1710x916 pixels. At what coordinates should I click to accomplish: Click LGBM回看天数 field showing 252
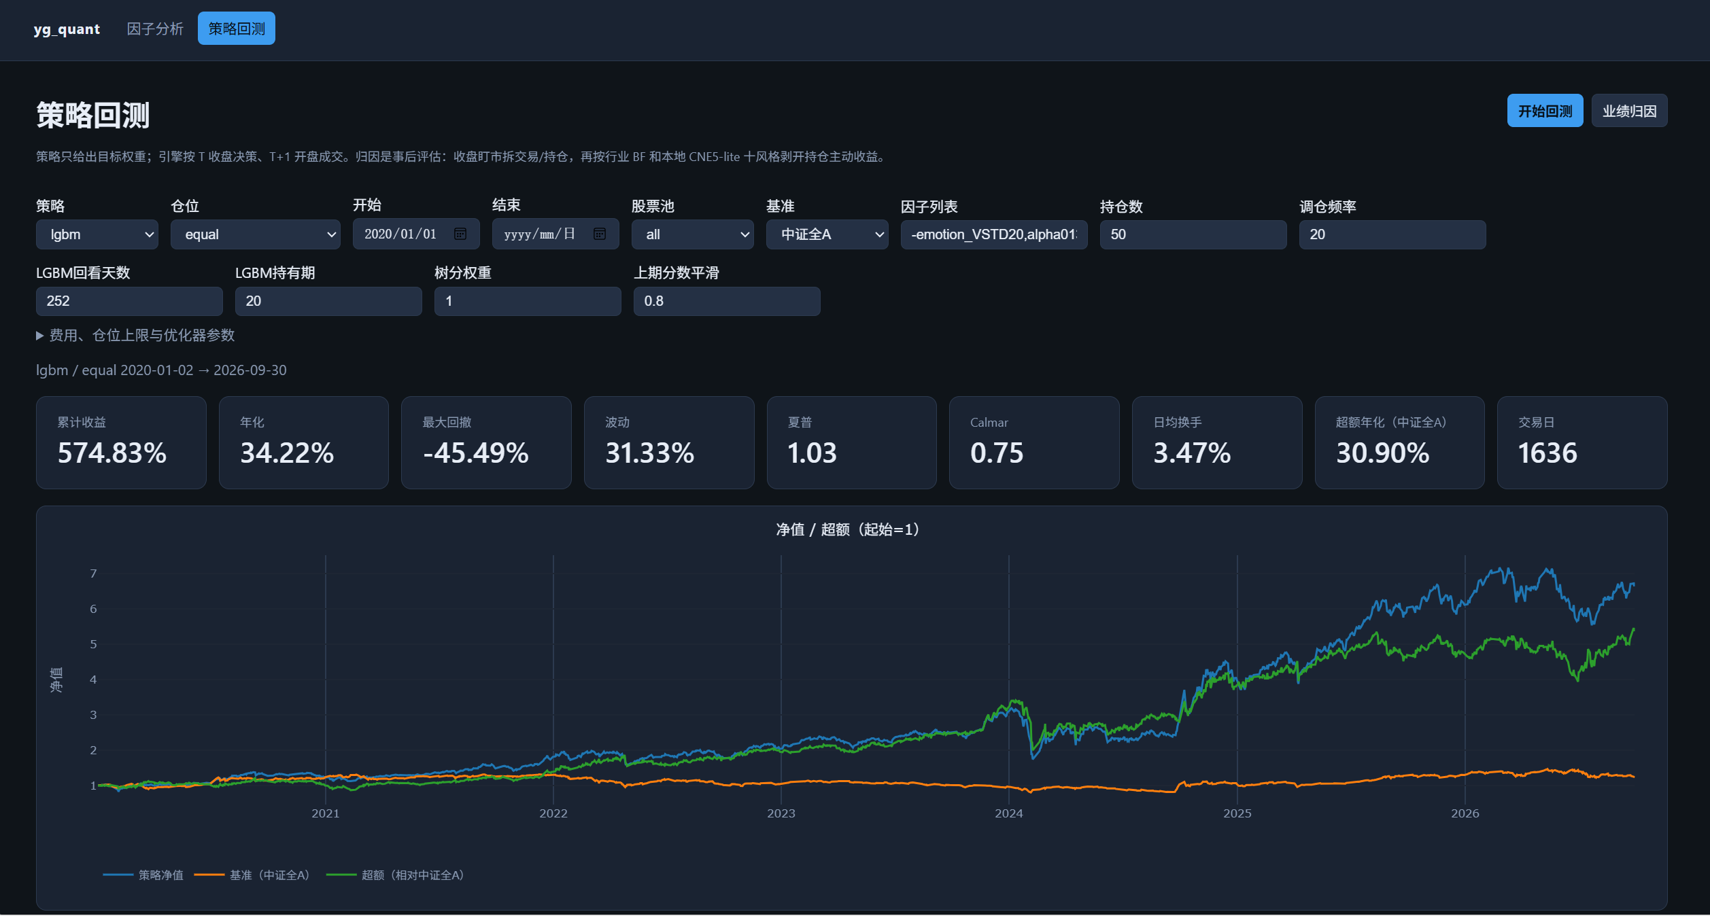point(129,301)
